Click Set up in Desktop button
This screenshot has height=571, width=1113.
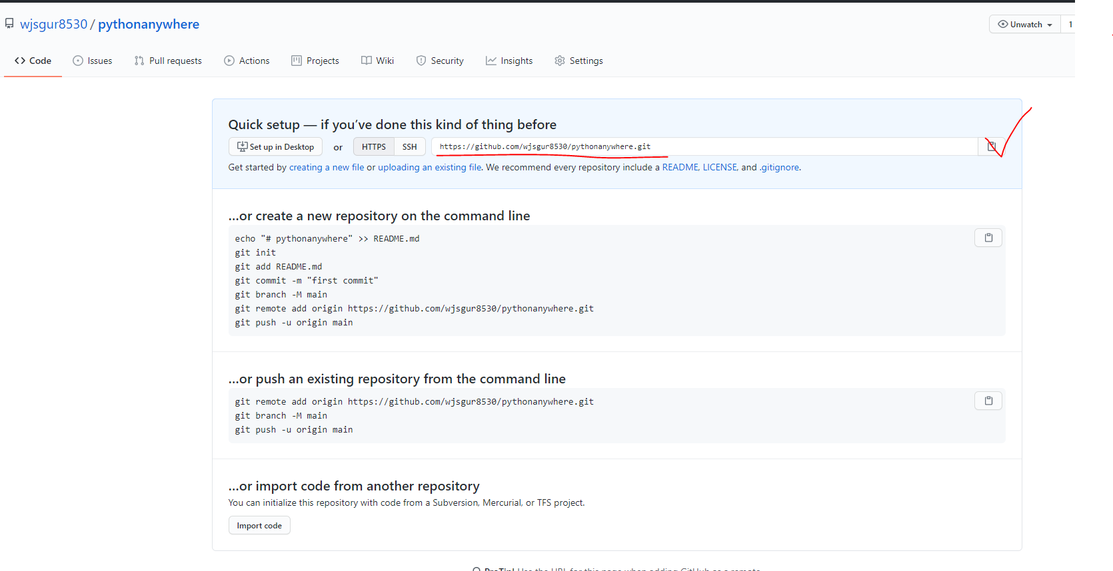pyautogui.click(x=275, y=146)
